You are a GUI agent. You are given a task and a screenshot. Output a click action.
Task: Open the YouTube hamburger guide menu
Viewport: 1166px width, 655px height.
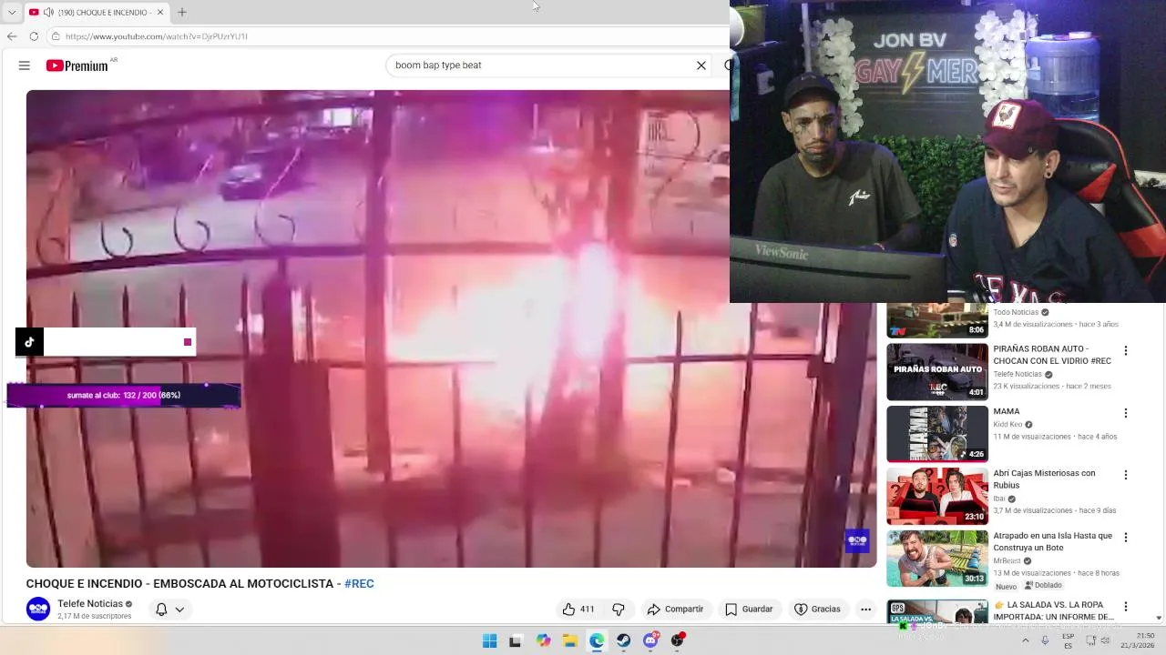click(25, 65)
